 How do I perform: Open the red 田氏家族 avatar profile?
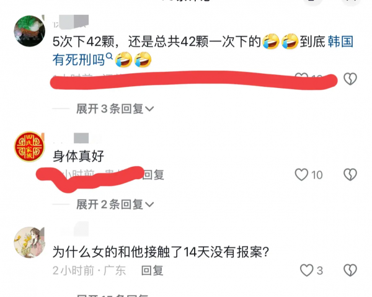coord(29,146)
